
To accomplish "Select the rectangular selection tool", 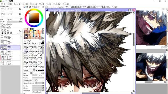I will (25, 41).
